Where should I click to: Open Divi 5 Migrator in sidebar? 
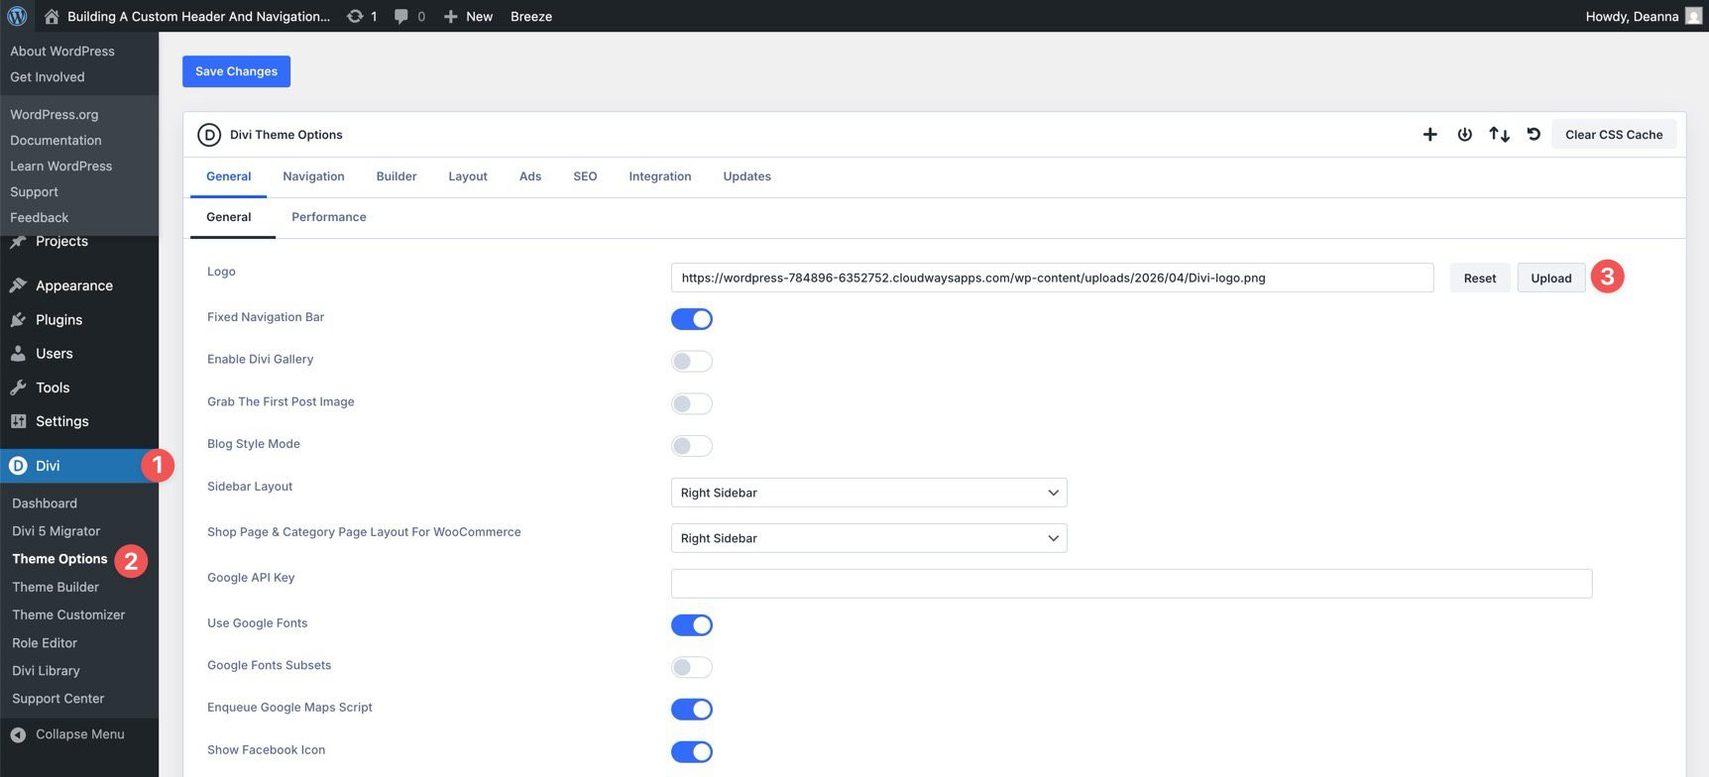(56, 531)
